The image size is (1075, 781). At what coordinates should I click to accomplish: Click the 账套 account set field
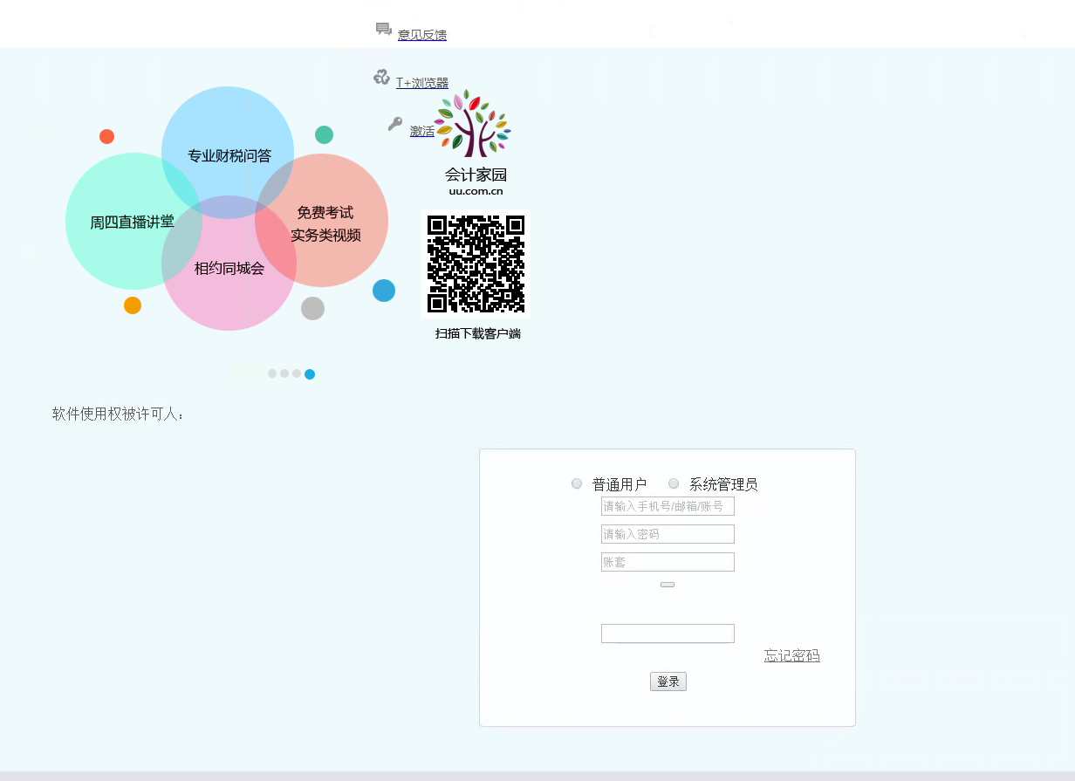coord(668,562)
